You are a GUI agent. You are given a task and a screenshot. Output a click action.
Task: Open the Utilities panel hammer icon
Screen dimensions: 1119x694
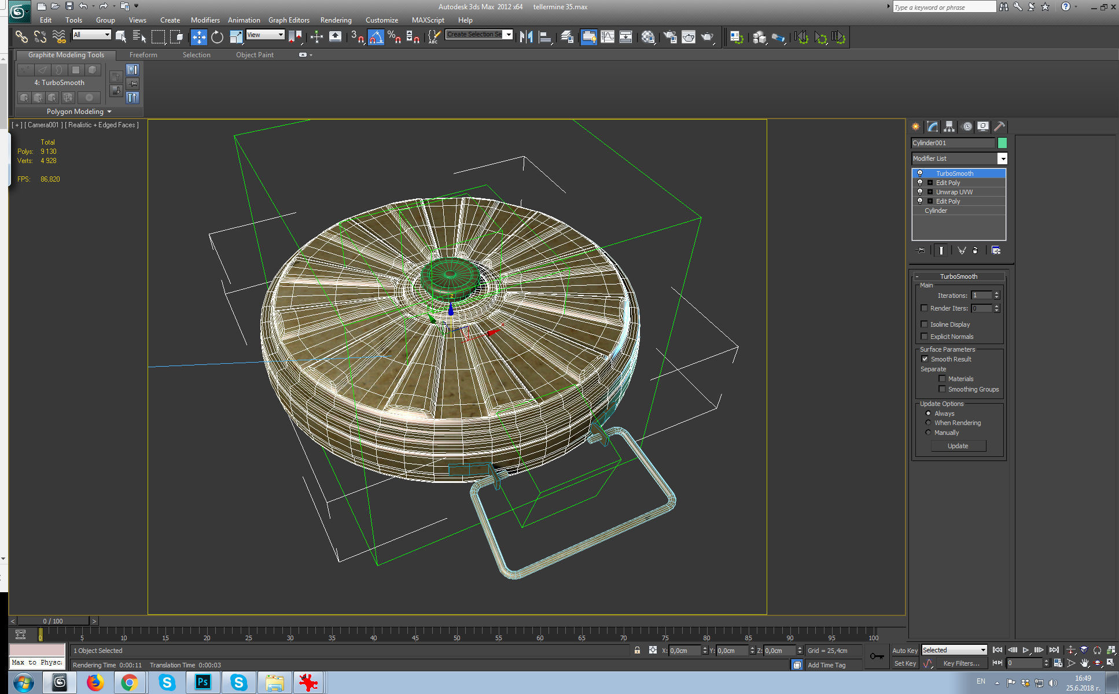(999, 127)
